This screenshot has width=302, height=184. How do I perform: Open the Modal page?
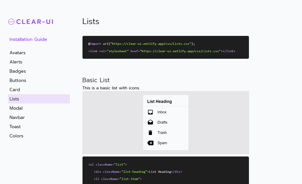(x=16, y=108)
